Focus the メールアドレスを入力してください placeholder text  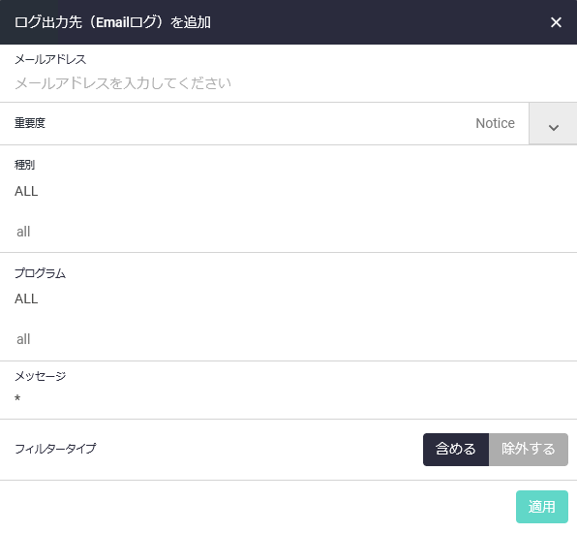tap(123, 83)
